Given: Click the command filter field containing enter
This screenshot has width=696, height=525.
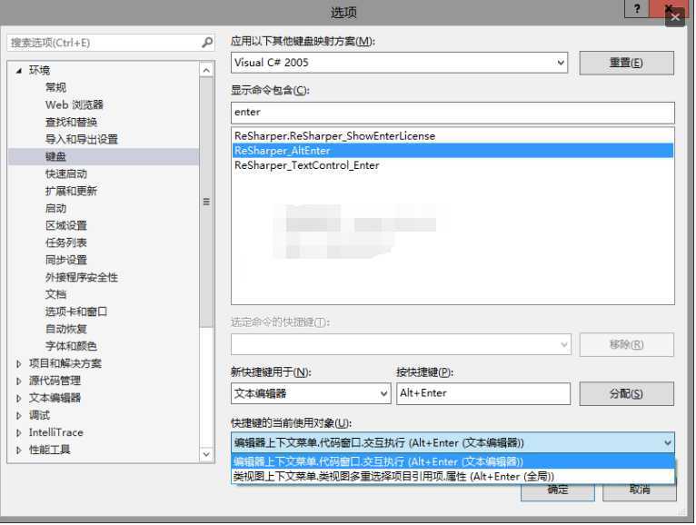Looking at the screenshot, I should click(x=452, y=113).
